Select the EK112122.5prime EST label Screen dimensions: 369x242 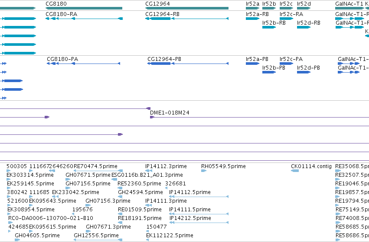click(170, 236)
